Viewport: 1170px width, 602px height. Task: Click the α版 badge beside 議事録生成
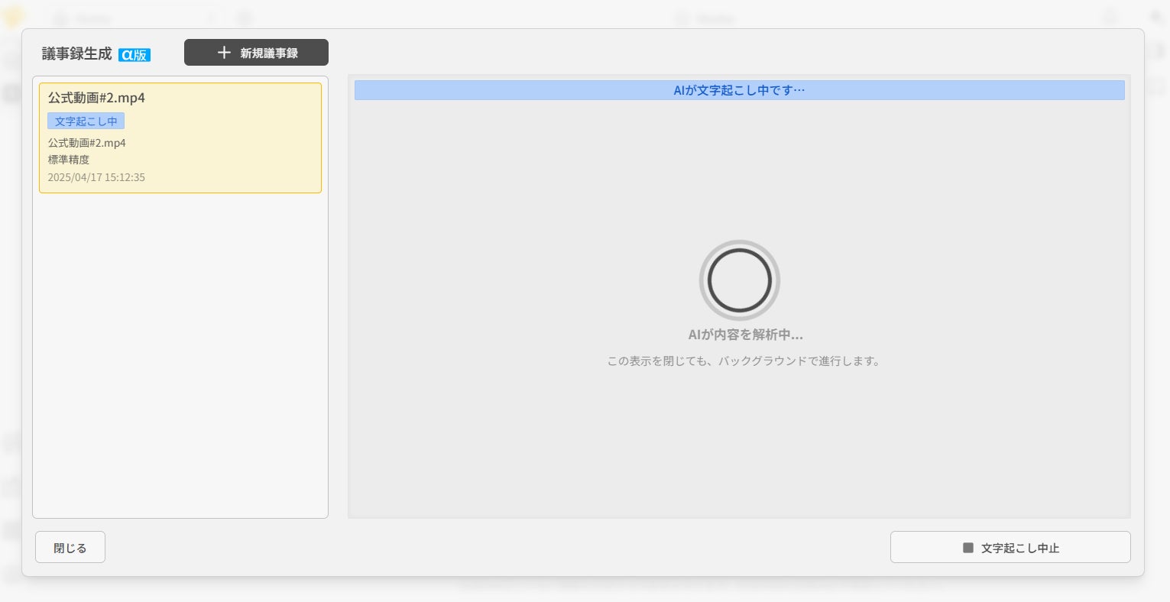(135, 55)
